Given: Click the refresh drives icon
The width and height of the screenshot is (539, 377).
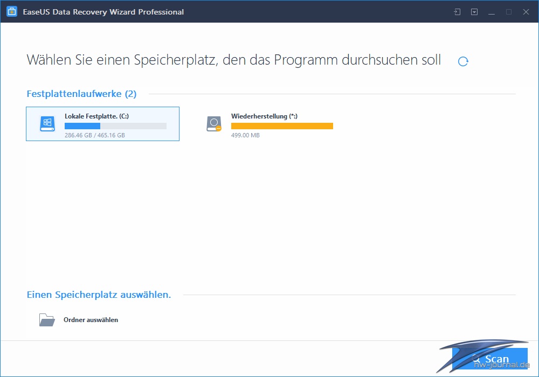Looking at the screenshot, I should tap(463, 61).
